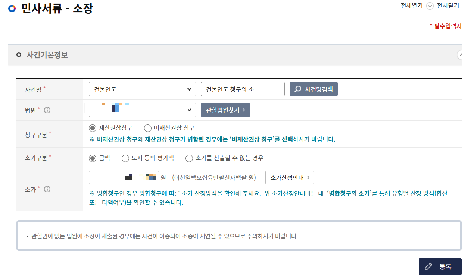
Task: Select 비재산권상 청구 radio button
Action: point(147,128)
